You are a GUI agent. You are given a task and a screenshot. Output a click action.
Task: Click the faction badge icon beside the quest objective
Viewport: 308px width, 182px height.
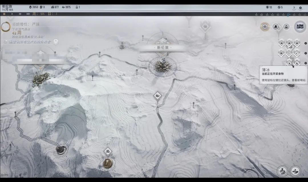(56, 42)
